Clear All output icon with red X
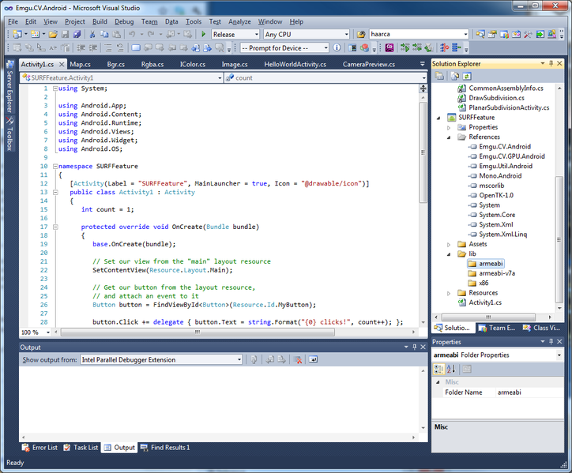The height and width of the screenshot is (473, 572). pyautogui.click(x=298, y=359)
